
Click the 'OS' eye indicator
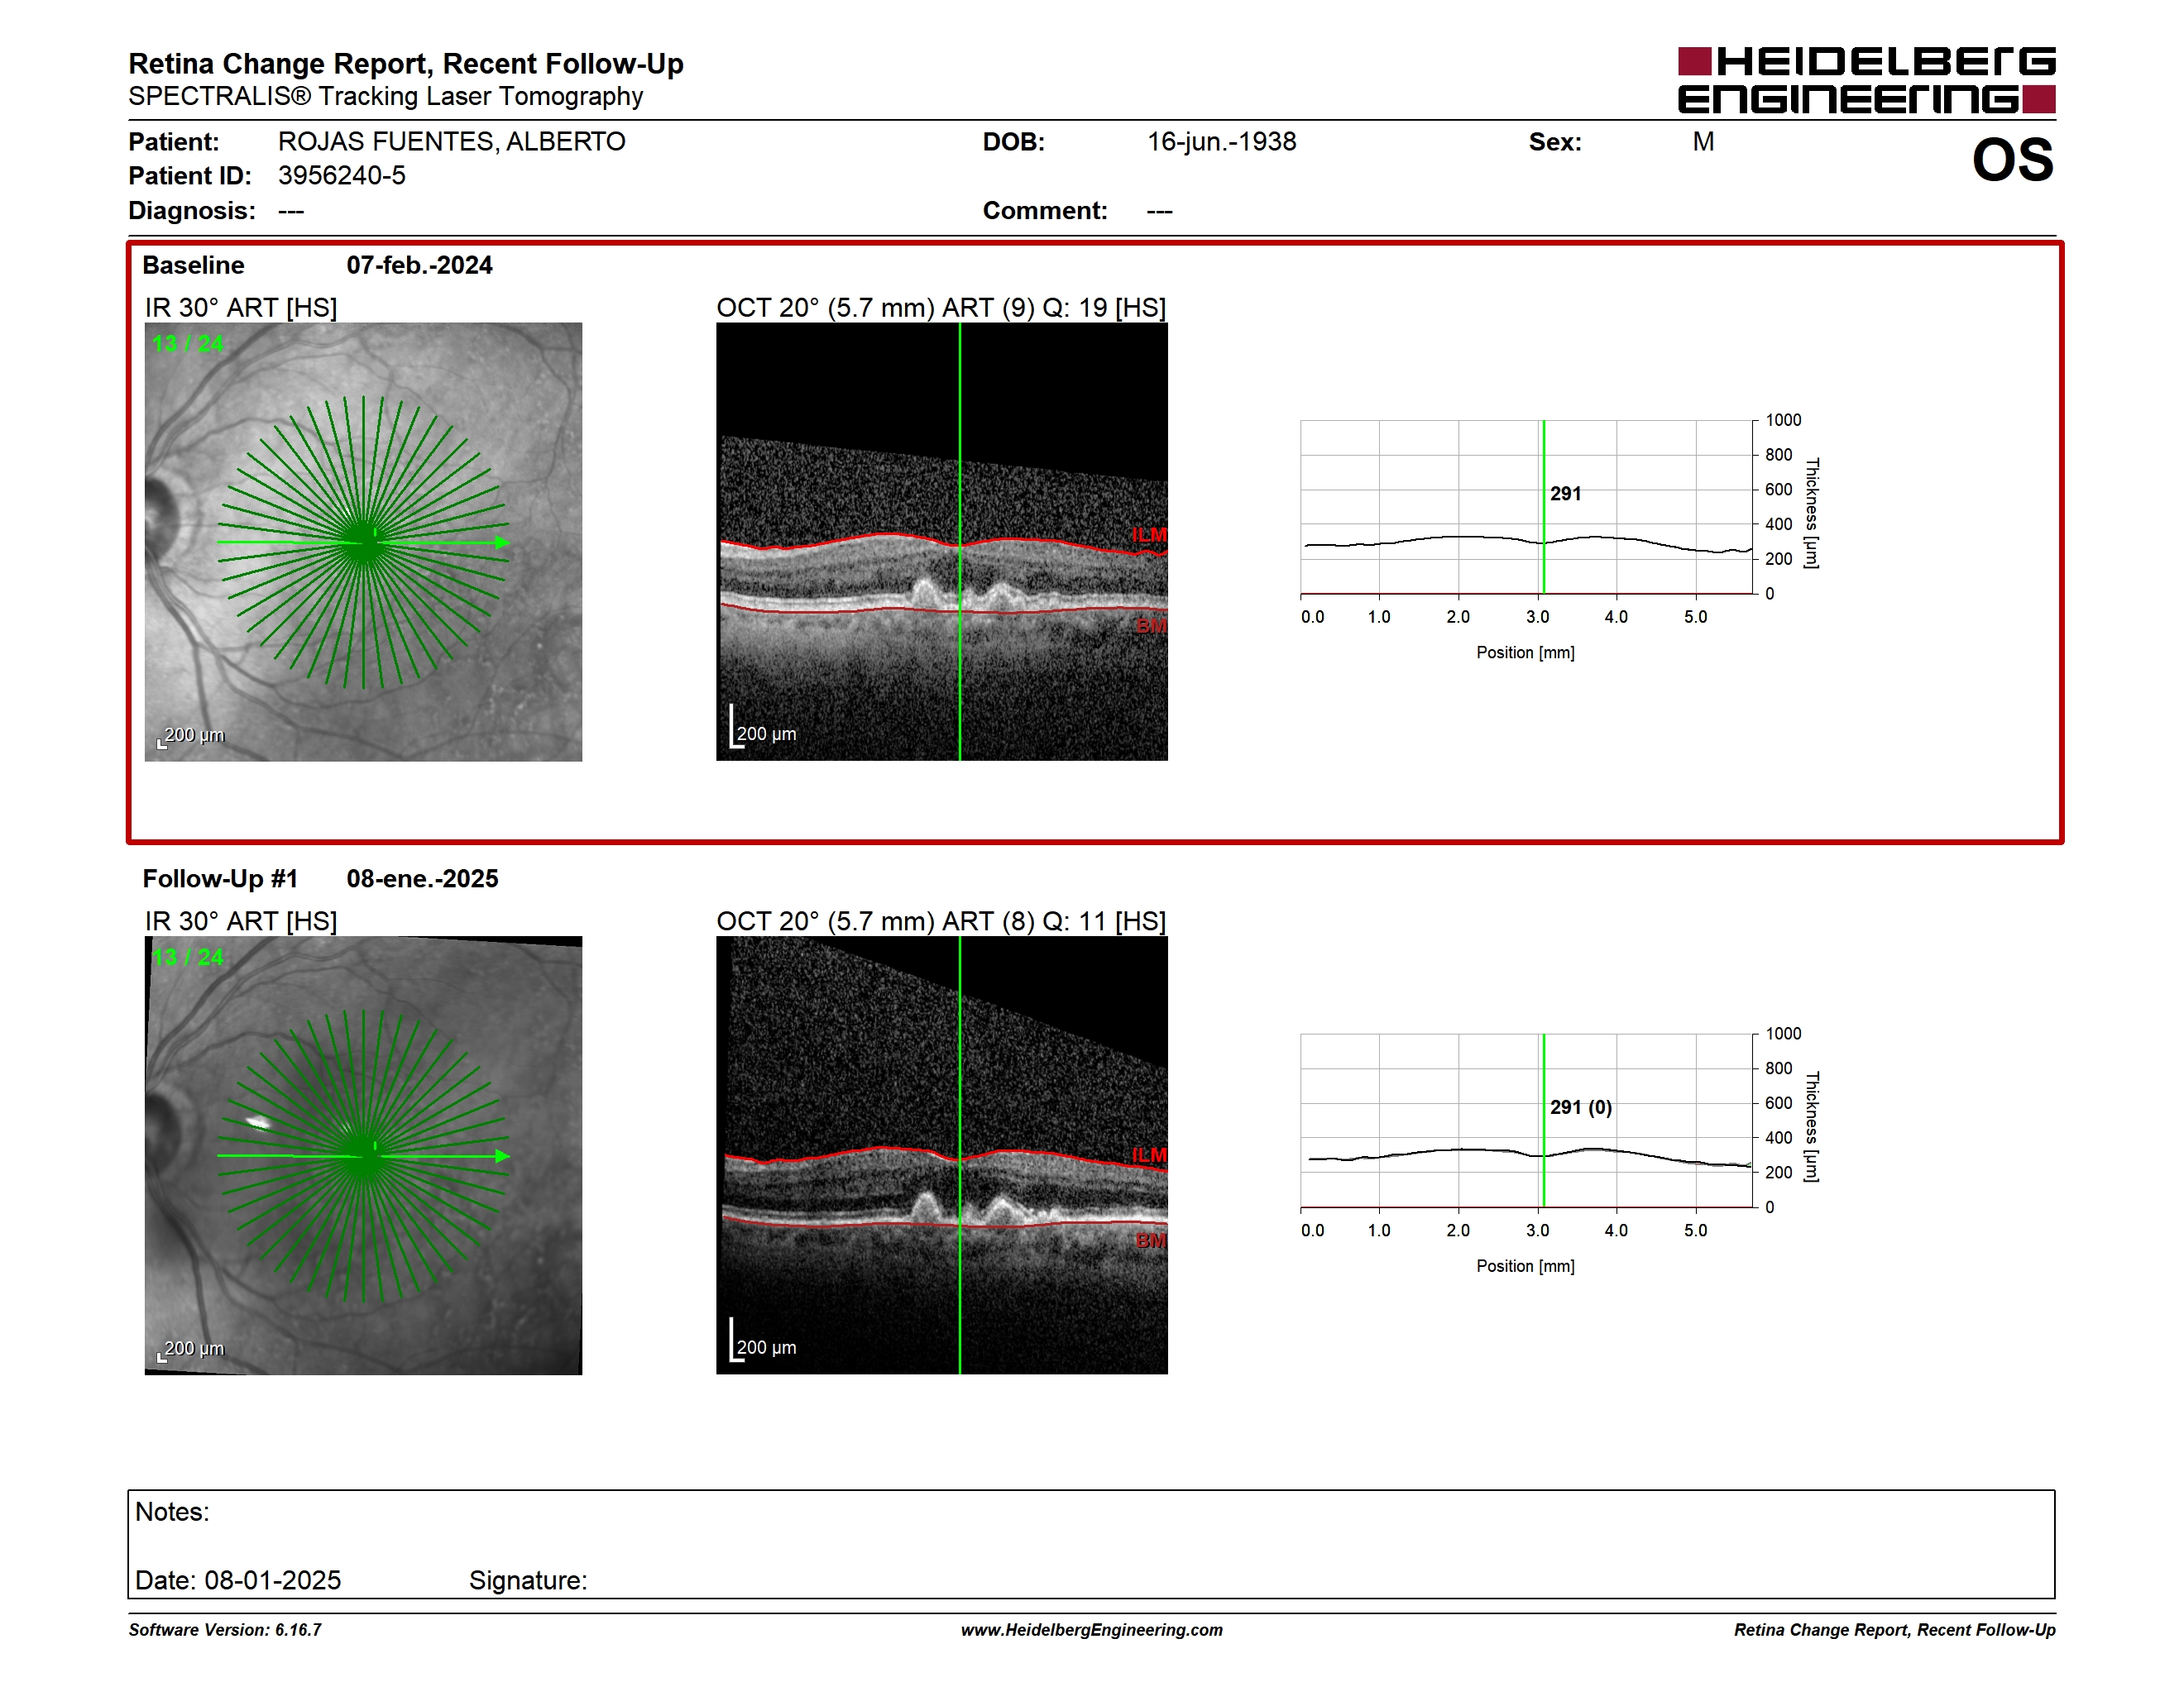[2012, 161]
